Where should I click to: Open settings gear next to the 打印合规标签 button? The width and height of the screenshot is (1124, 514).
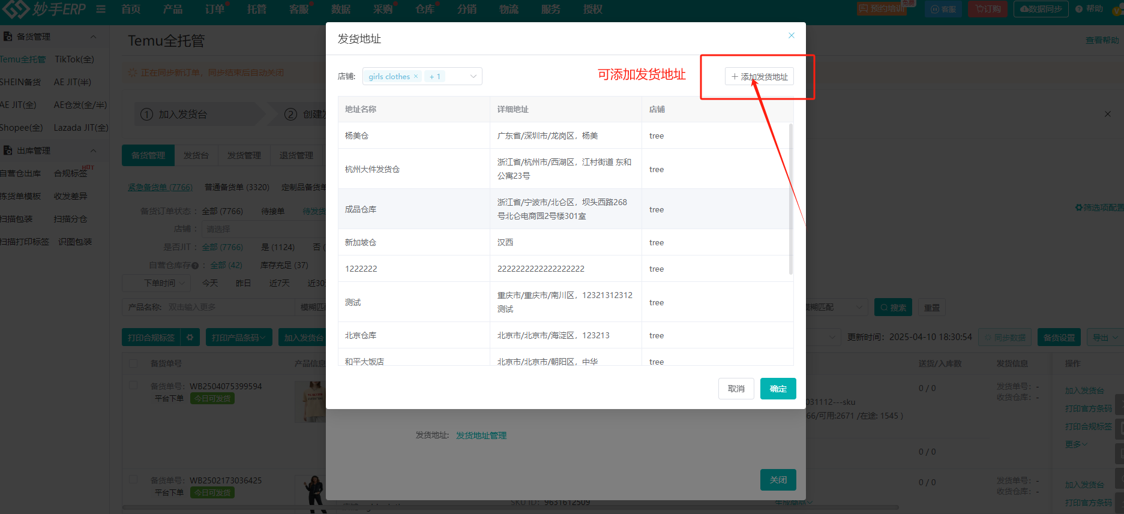[190, 337]
